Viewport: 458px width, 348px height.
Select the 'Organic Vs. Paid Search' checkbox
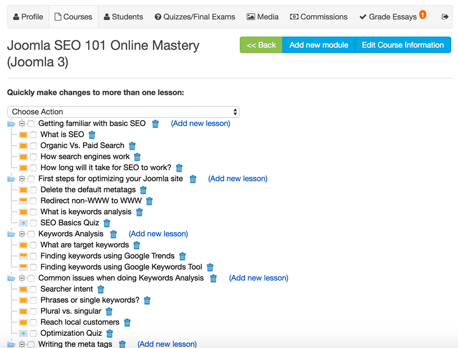[33, 146]
